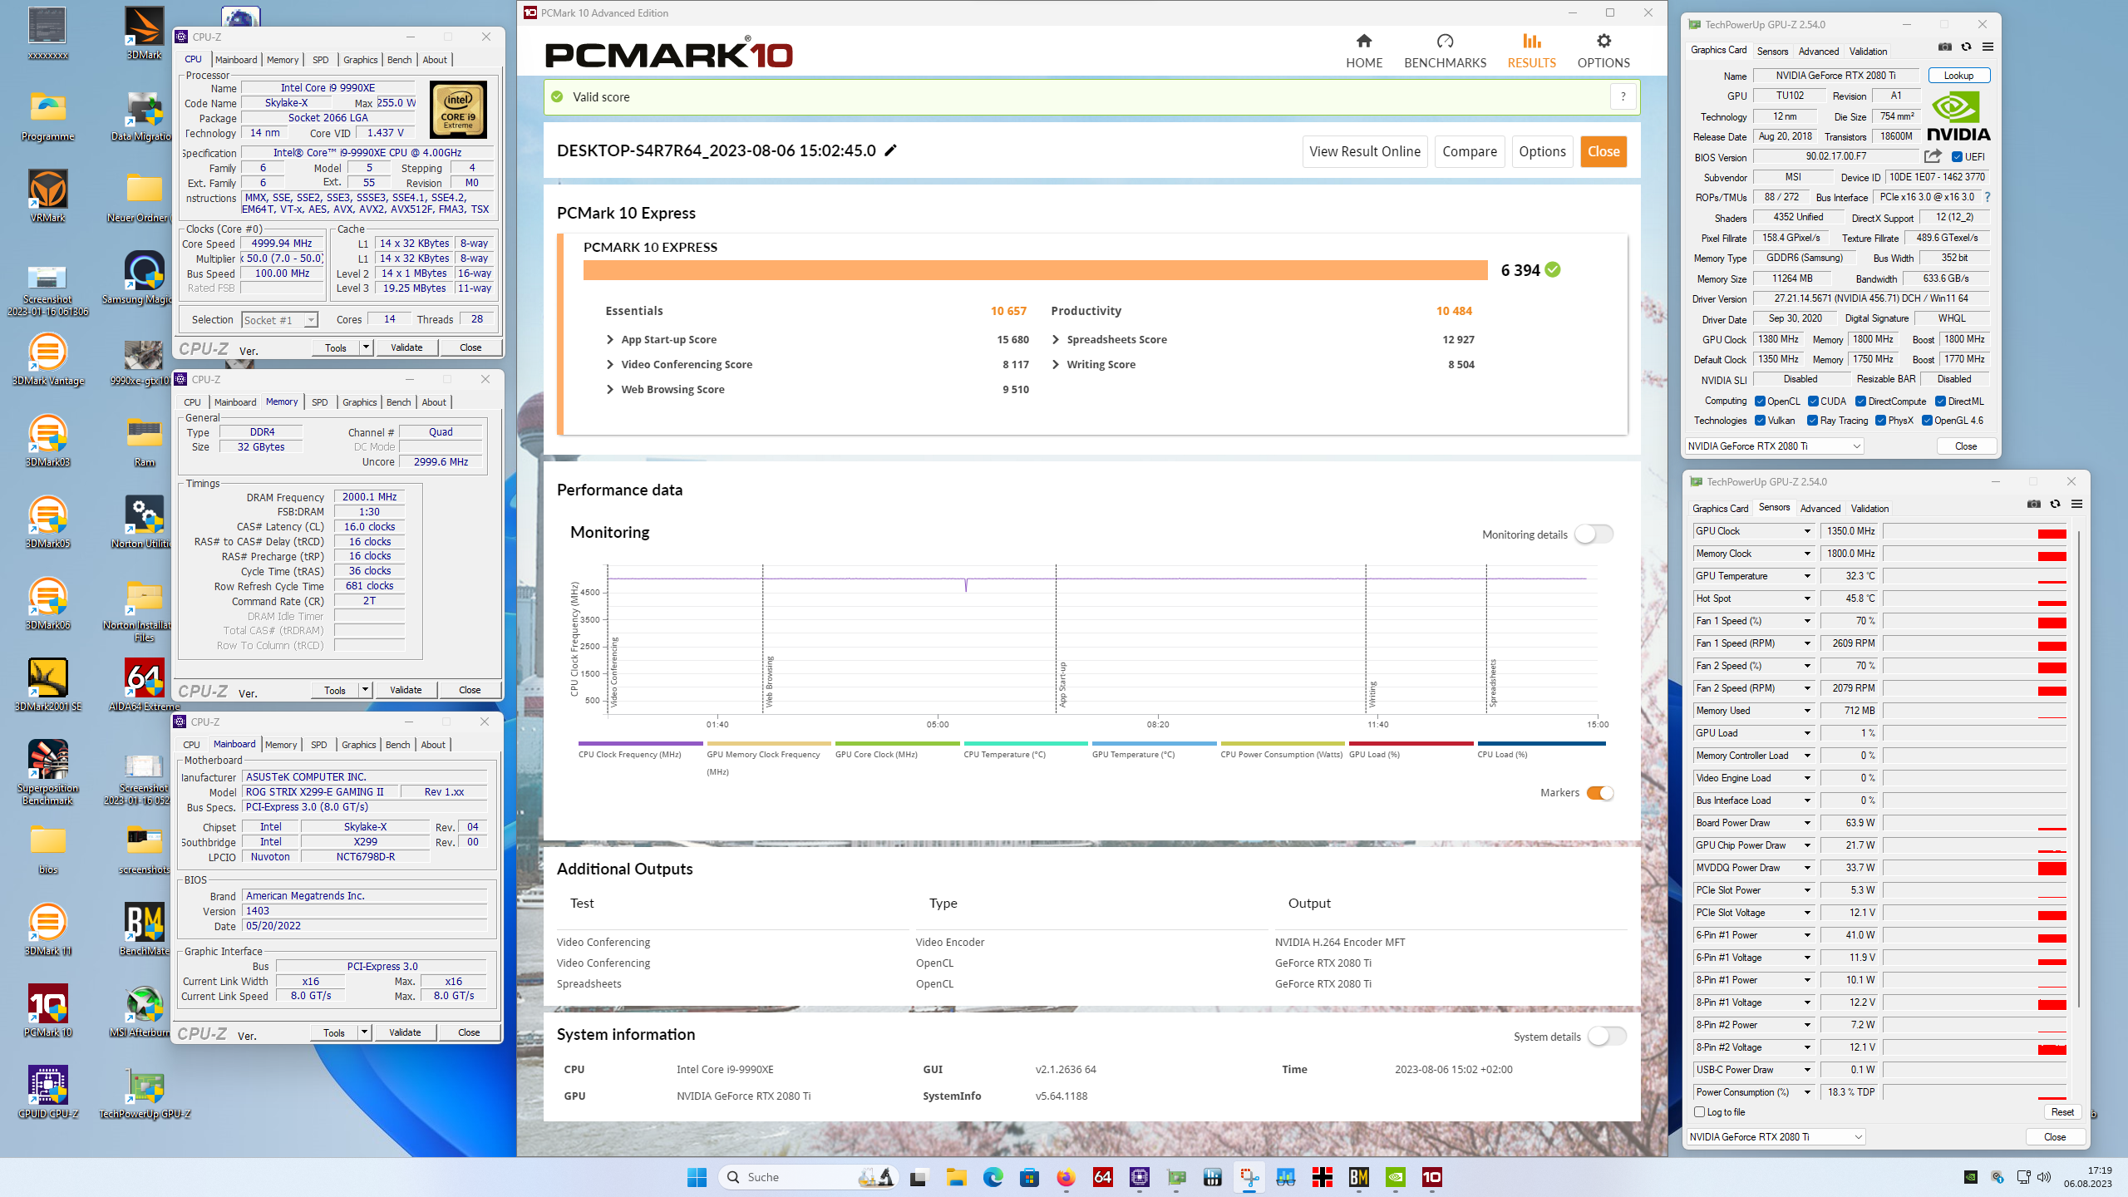2128x1197 pixels.
Task: Click refresh icon in GPU-Z Sensors window
Action: 2055,504
